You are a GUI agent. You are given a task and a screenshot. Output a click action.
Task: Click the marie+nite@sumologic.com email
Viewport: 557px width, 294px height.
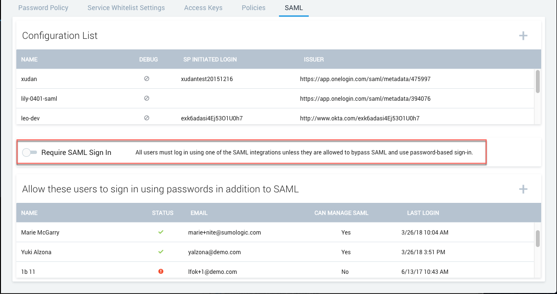(x=224, y=233)
